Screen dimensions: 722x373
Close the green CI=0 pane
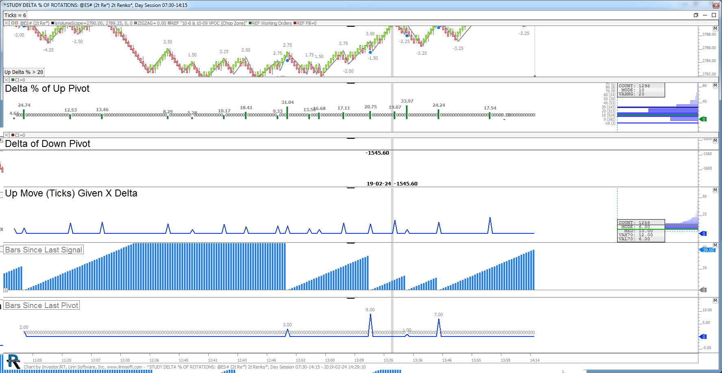pos(6,80)
